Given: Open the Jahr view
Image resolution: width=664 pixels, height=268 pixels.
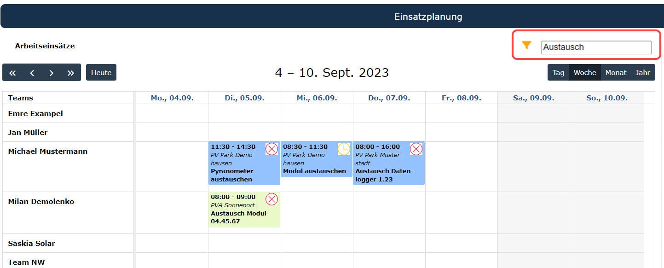Looking at the screenshot, I should 643,73.
